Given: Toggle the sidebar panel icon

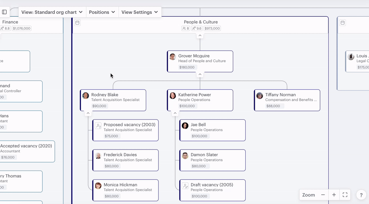Looking at the screenshot, I should (4, 12).
